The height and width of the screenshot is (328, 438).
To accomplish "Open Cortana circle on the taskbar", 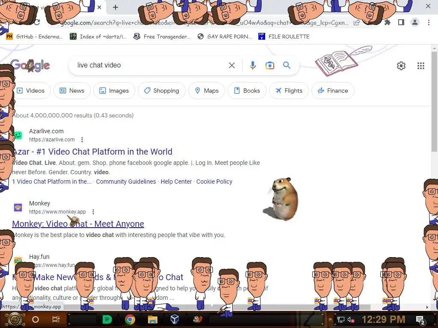I will tap(36, 319).
